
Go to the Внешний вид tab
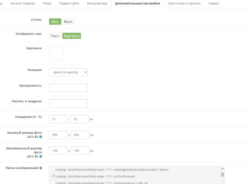point(97,3)
